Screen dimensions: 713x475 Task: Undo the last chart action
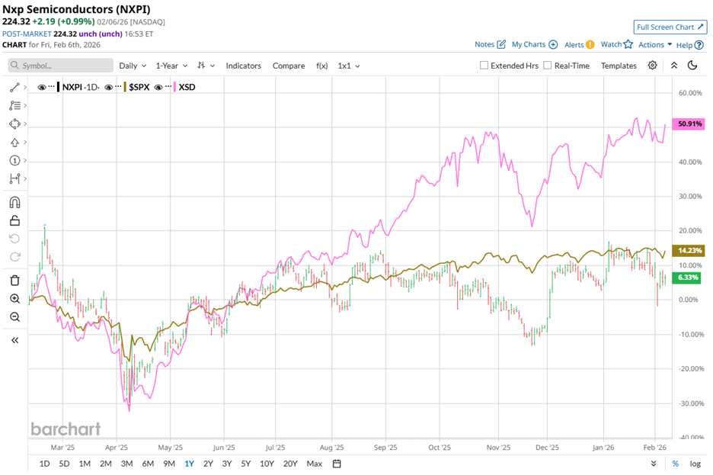[x=14, y=237]
